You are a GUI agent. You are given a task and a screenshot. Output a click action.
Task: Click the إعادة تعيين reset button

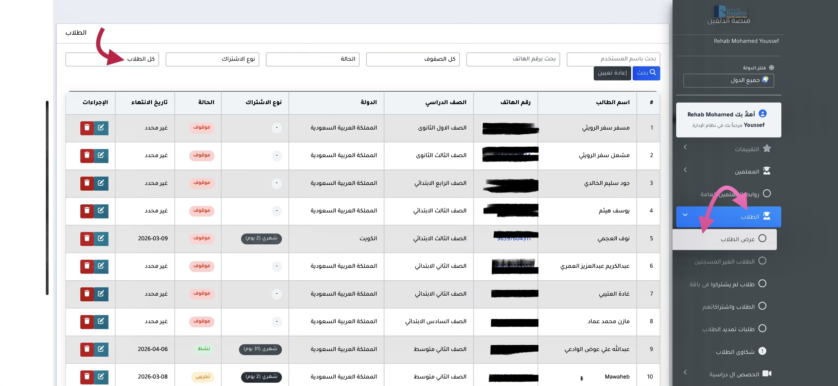pos(612,73)
